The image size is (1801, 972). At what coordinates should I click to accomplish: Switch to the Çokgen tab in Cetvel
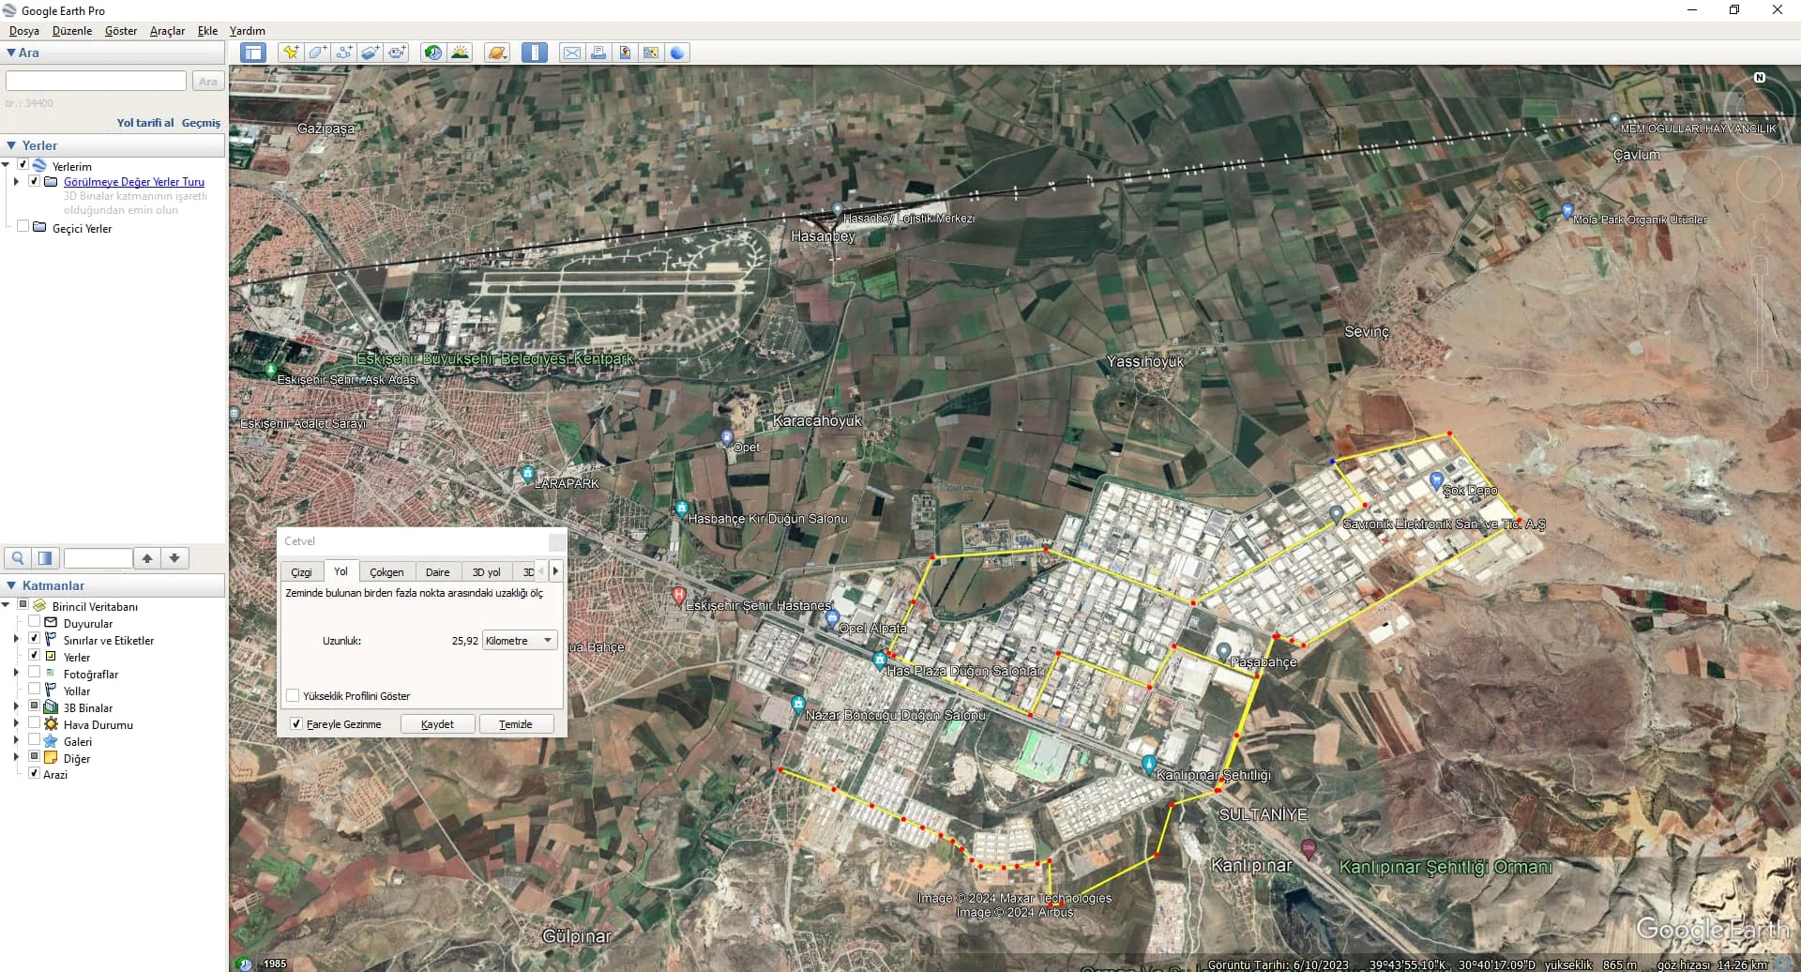(386, 572)
